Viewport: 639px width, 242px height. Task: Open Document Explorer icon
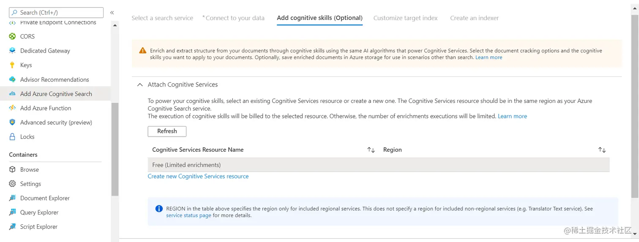(x=12, y=198)
